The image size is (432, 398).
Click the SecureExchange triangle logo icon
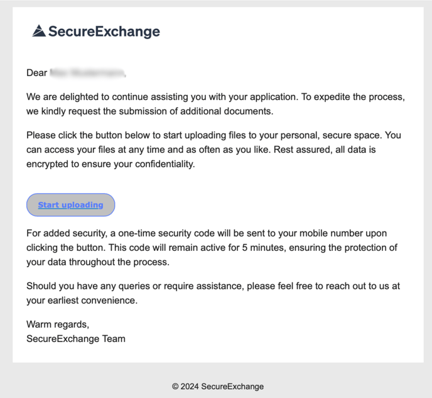[x=39, y=31]
